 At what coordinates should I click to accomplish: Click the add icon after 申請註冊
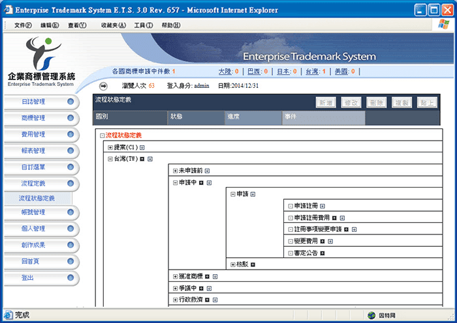[323, 206]
